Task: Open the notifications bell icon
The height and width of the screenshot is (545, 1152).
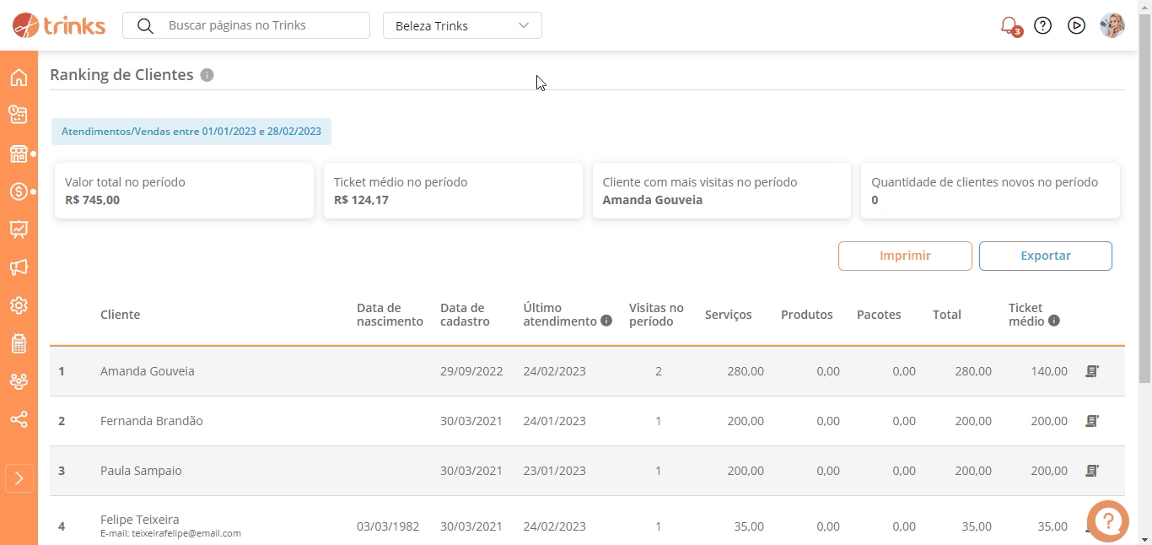Action: 1009,25
